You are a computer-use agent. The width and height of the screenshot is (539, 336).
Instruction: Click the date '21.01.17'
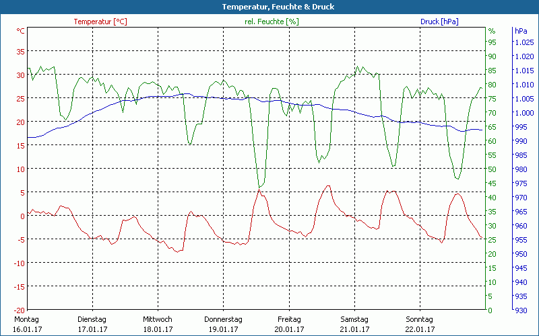tap(355, 329)
